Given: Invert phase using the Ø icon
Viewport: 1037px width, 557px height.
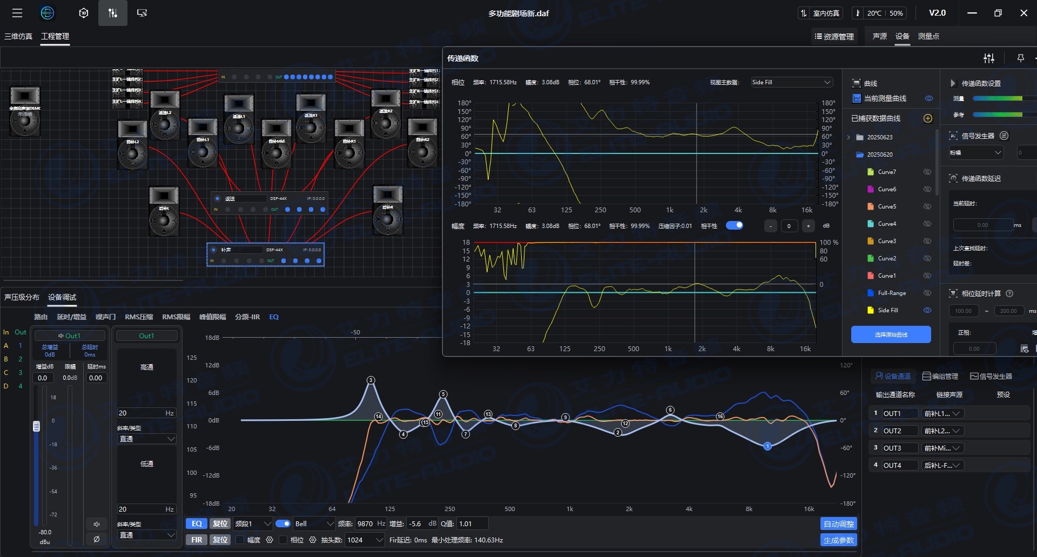Looking at the screenshot, I should [x=96, y=539].
